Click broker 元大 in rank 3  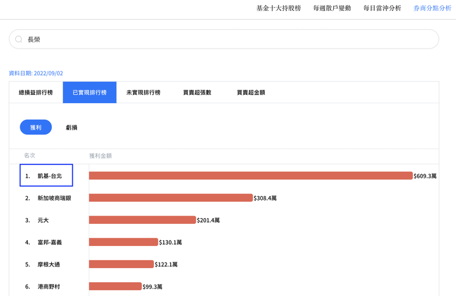[x=43, y=220]
